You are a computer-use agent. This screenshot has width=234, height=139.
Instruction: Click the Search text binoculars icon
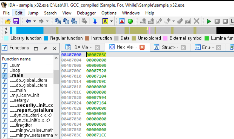66,21
